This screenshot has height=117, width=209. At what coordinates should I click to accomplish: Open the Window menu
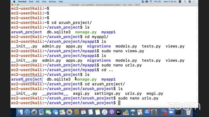(x=52, y=1)
